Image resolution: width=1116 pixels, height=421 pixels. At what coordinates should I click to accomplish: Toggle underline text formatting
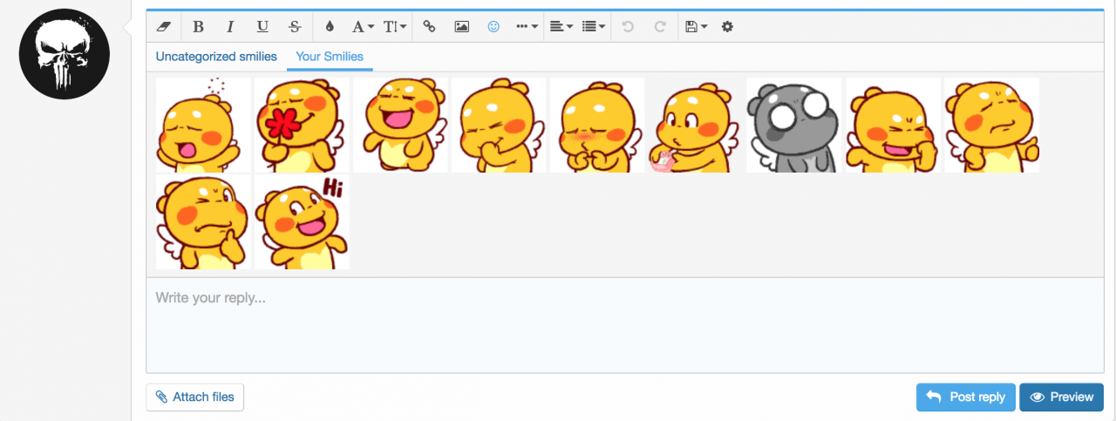pos(262,27)
